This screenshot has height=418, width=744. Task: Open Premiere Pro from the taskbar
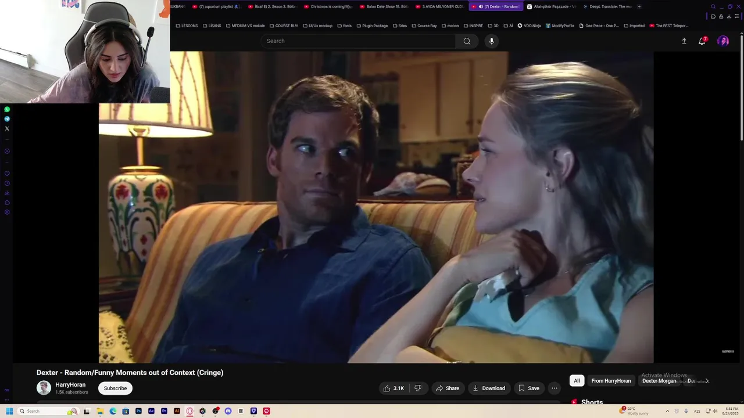164,411
